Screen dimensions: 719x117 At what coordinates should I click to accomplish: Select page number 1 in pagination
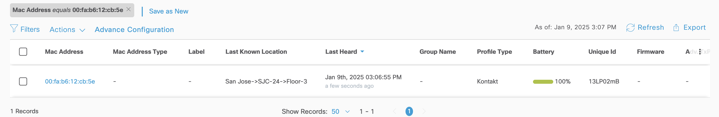tap(409, 111)
